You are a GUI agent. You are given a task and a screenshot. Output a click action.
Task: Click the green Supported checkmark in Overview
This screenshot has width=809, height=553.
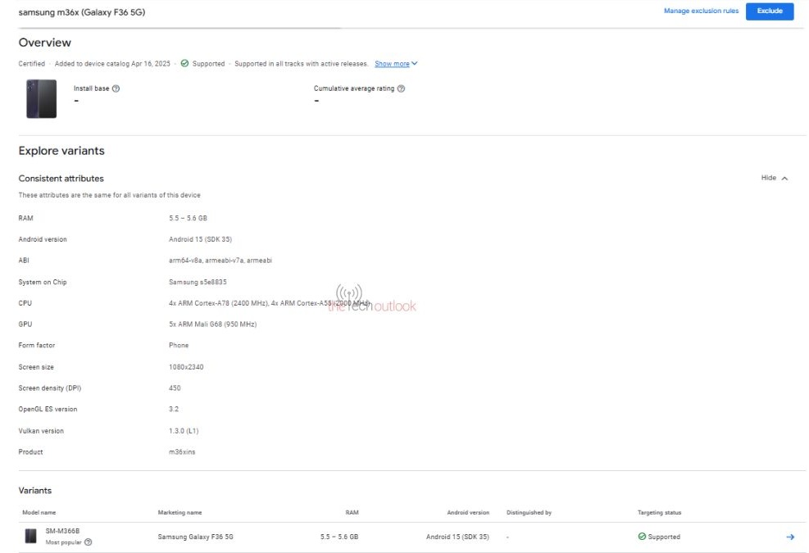[x=184, y=63]
